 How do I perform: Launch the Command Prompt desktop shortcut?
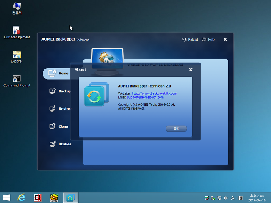point(17,81)
